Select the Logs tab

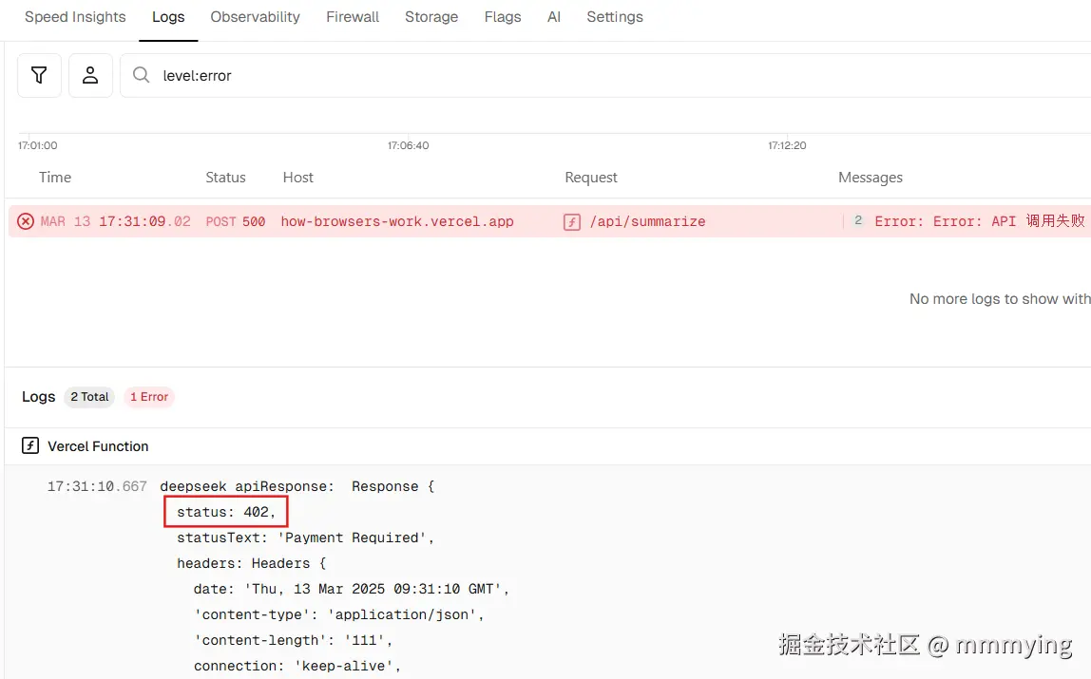[x=168, y=17]
